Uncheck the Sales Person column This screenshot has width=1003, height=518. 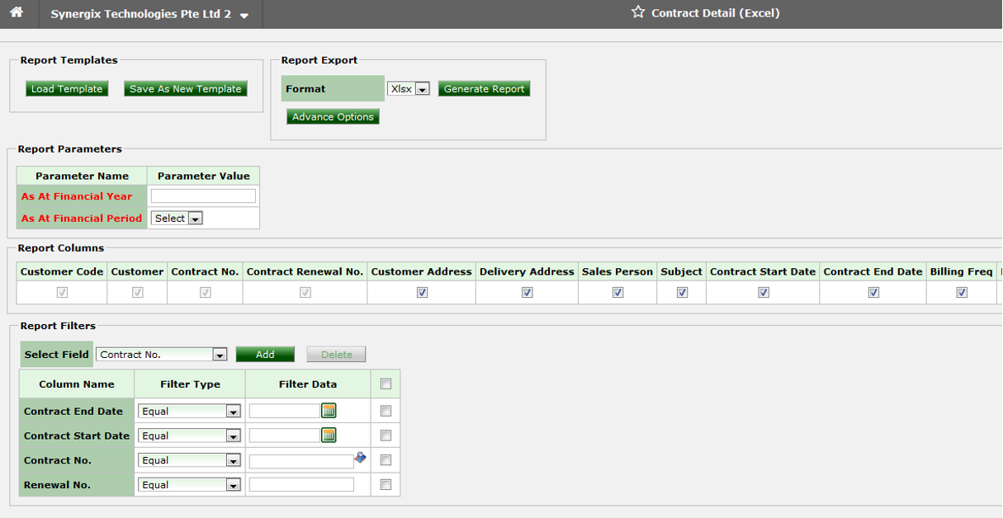tap(617, 292)
